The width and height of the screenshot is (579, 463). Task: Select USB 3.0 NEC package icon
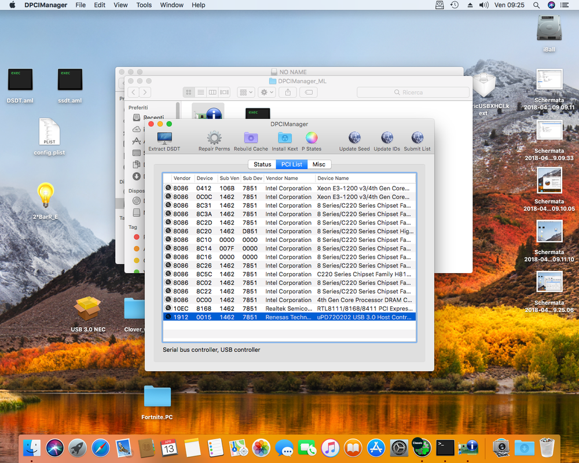(88, 314)
